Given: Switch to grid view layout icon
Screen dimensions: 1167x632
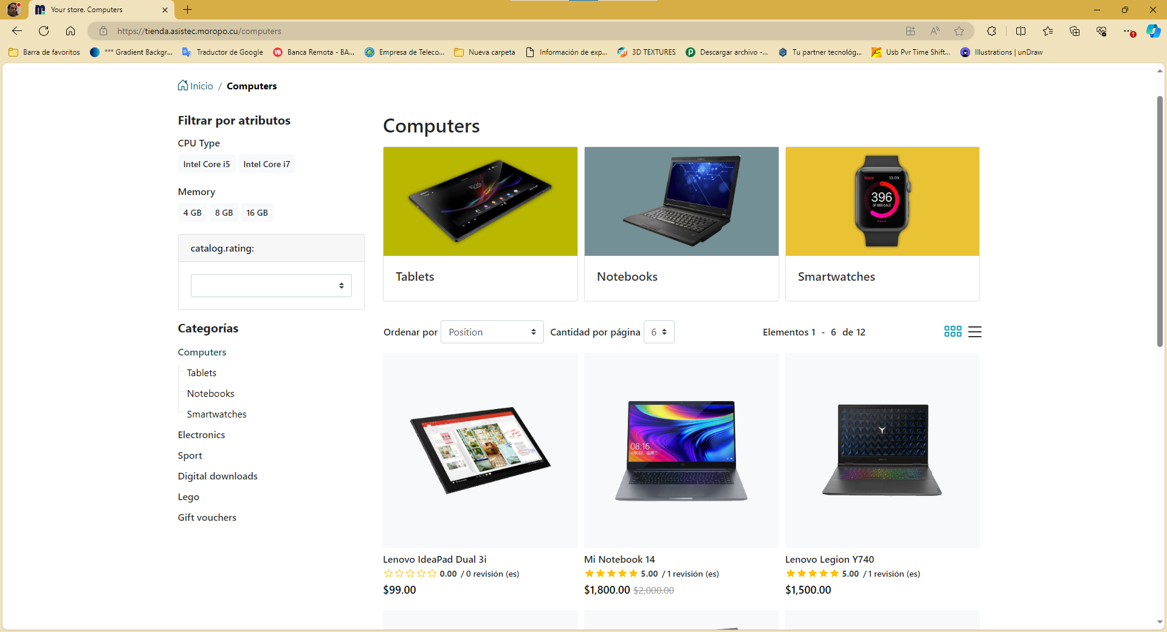Looking at the screenshot, I should coord(952,331).
